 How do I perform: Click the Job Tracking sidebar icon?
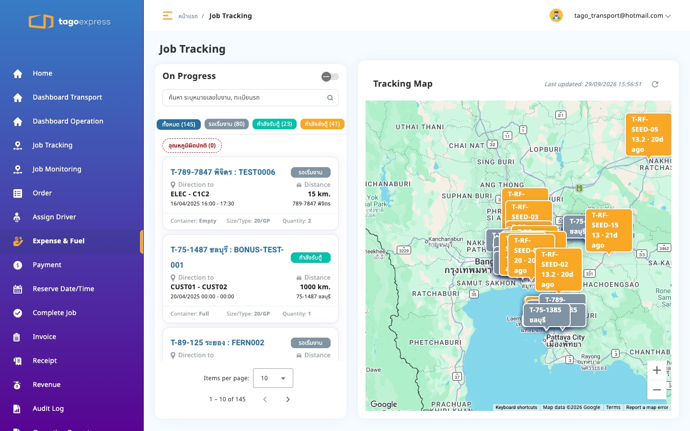(x=18, y=146)
